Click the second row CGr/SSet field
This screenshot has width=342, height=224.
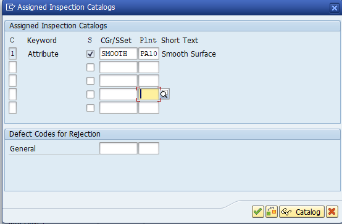(x=119, y=67)
